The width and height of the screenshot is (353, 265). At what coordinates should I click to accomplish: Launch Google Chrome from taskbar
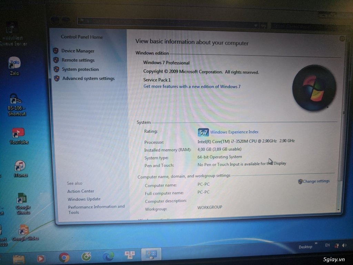pyautogui.click(x=64, y=257)
